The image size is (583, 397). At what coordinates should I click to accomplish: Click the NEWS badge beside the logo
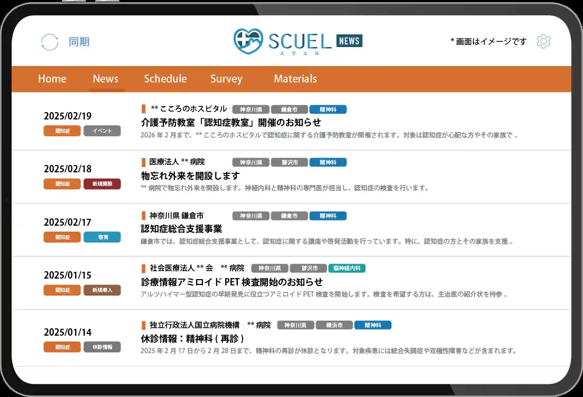[349, 41]
